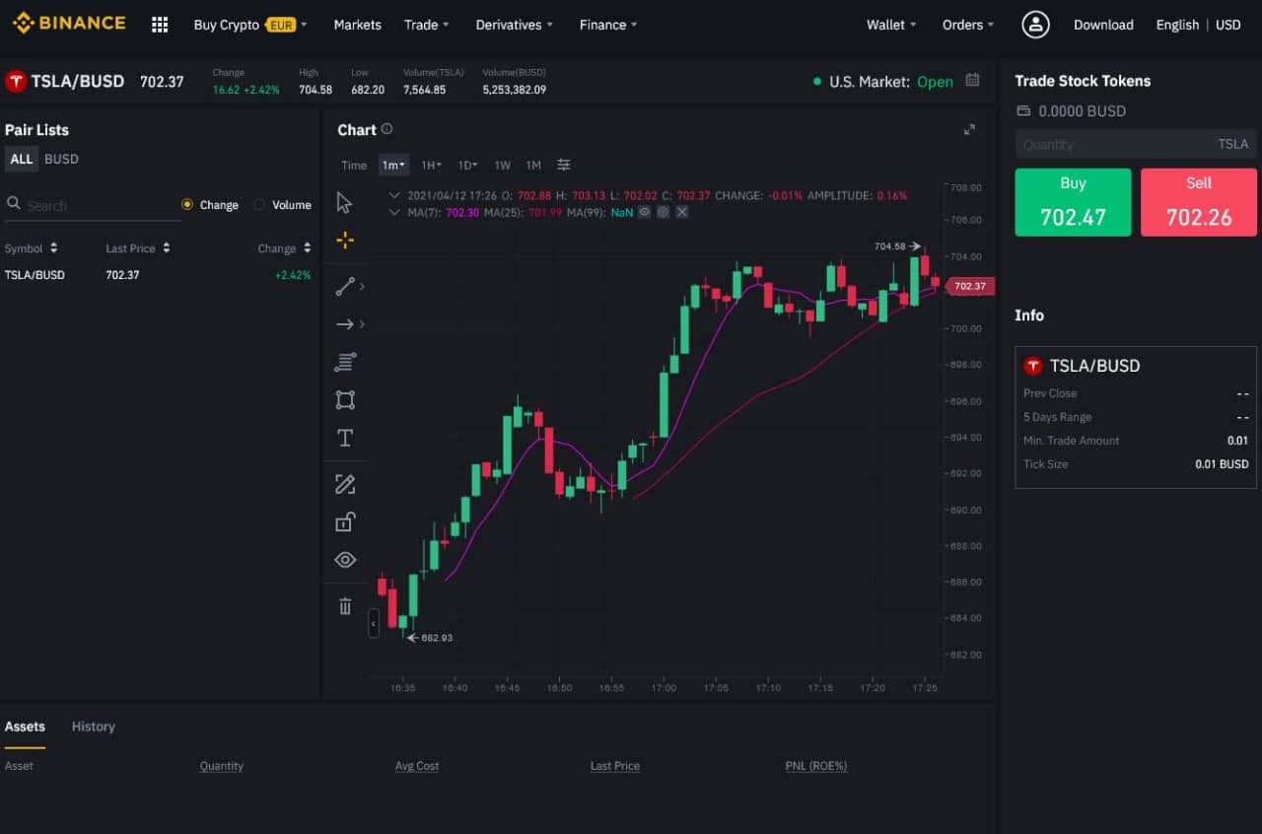
Task: Open the brush drawing tool
Action: tap(345, 483)
